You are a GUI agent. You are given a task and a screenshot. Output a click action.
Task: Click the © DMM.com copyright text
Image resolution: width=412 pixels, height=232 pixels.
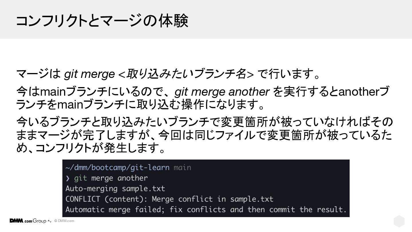coord(64,221)
